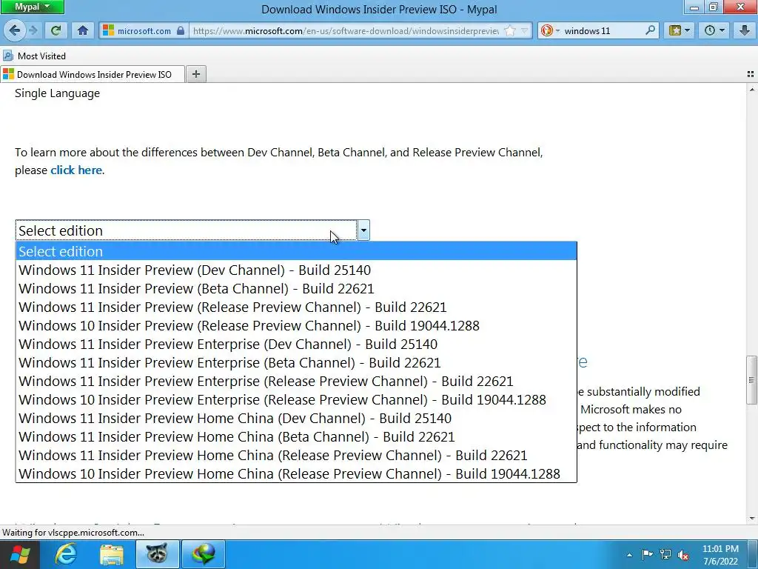758x569 pixels.
Task: Open the downloads arrow button
Action: (745, 31)
